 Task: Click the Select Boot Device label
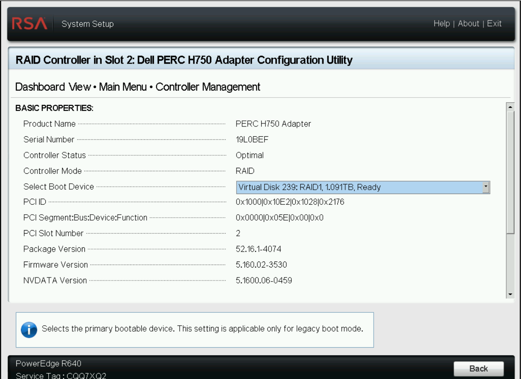58,187
